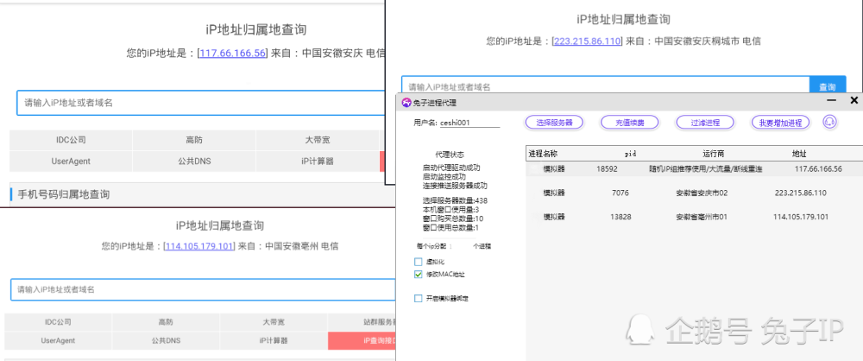The width and height of the screenshot is (863, 361).
Task: Click the 手机号码归属地查询 heading
Action: pyautogui.click(x=64, y=194)
